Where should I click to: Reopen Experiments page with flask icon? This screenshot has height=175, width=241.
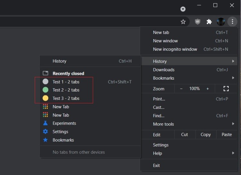(64, 123)
